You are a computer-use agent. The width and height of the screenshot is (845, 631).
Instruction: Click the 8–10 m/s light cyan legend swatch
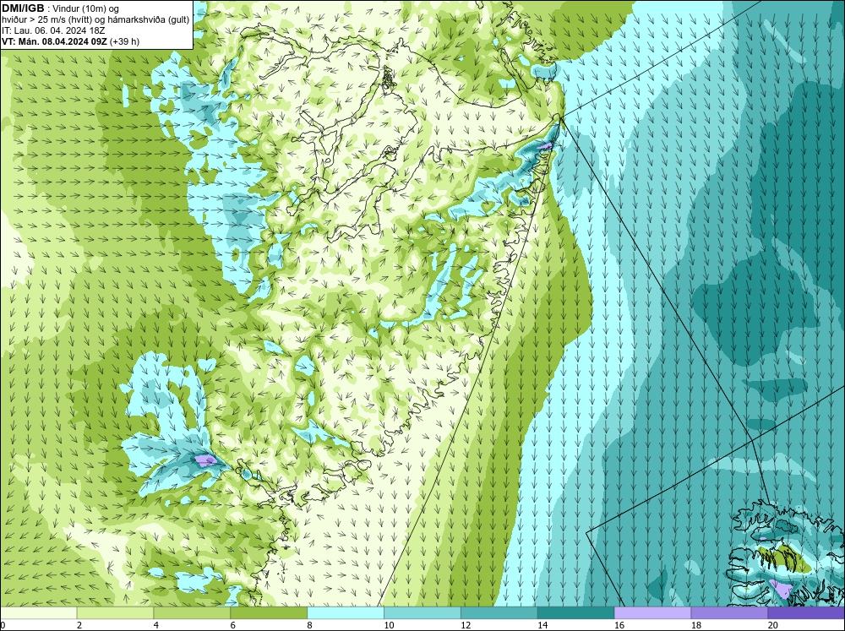[346, 613]
